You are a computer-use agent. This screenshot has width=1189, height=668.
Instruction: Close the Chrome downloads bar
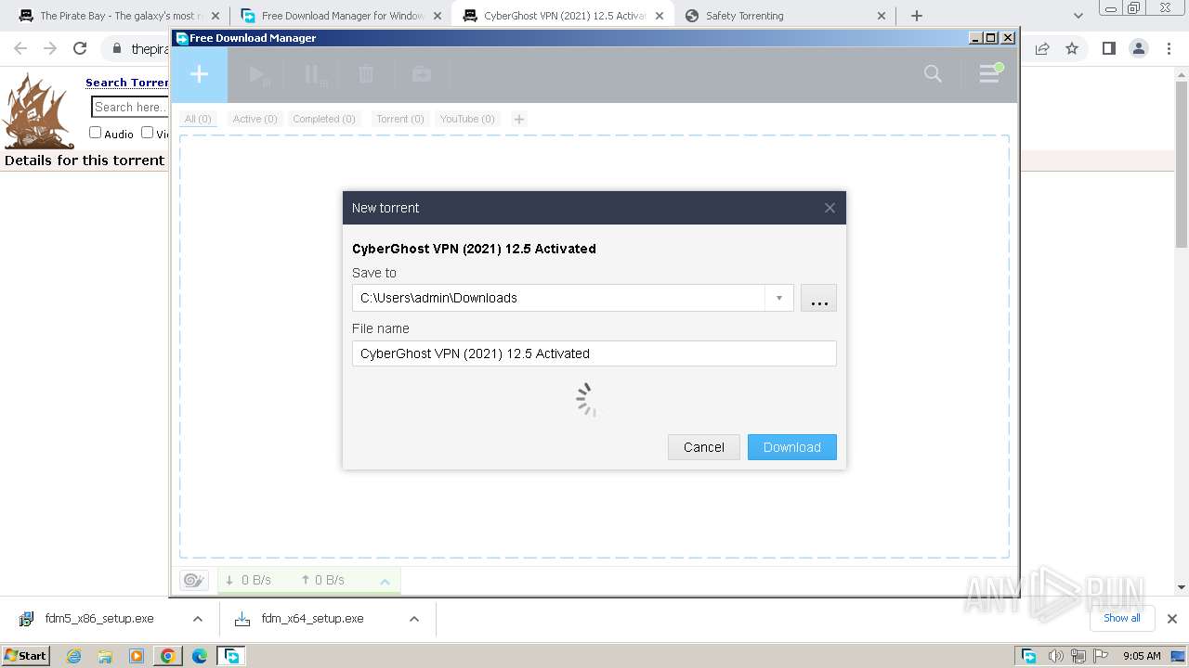[1172, 619]
